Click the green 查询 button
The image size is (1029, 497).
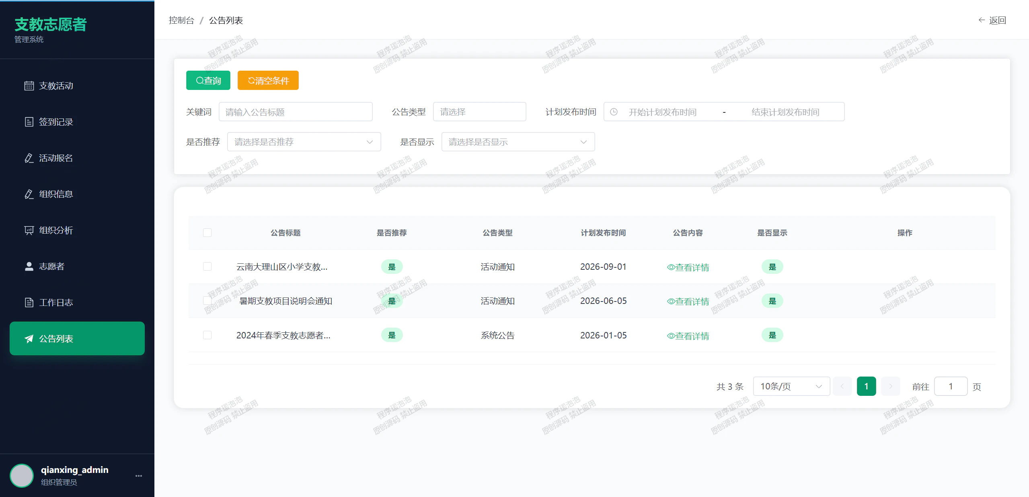(208, 80)
